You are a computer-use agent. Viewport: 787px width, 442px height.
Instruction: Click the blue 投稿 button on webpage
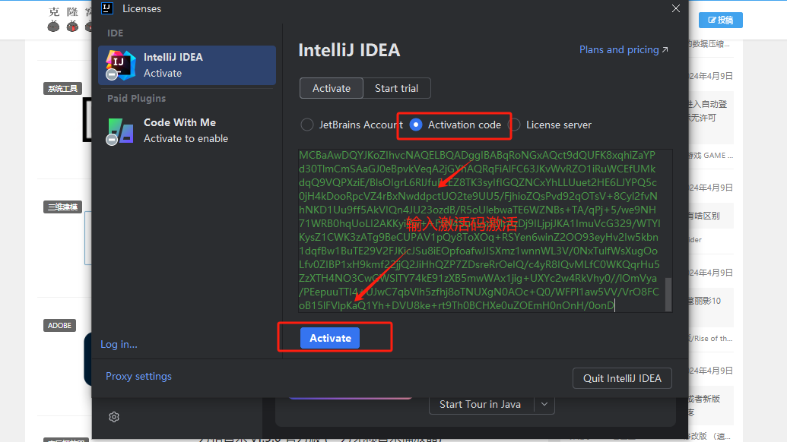click(720, 20)
